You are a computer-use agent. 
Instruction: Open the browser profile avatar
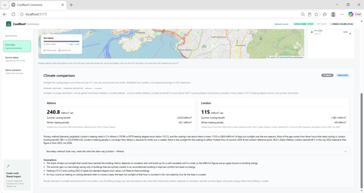333,14
